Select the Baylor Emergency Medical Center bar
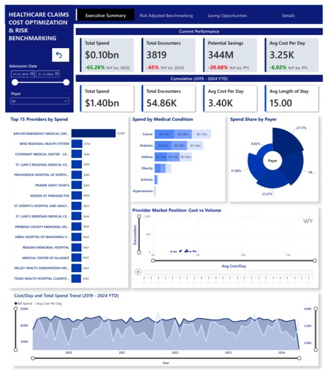 pos(94,133)
